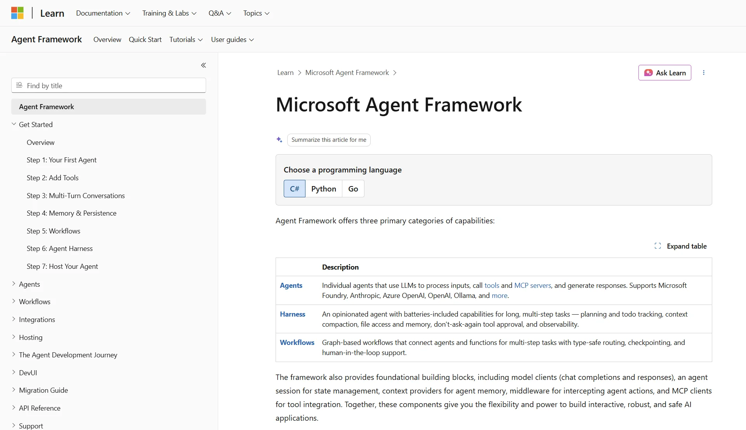The height and width of the screenshot is (430, 746).
Task: Click Summarize this article for me
Action: pos(329,140)
